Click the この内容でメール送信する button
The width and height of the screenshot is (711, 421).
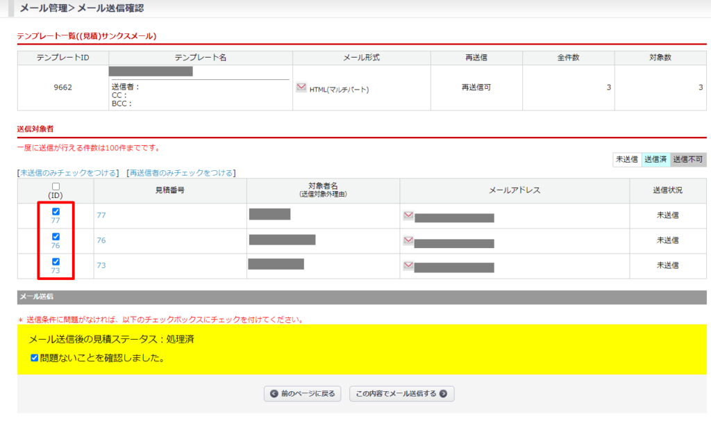click(x=402, y=393)
